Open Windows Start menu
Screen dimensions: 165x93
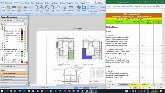click(x=2, y=91)
